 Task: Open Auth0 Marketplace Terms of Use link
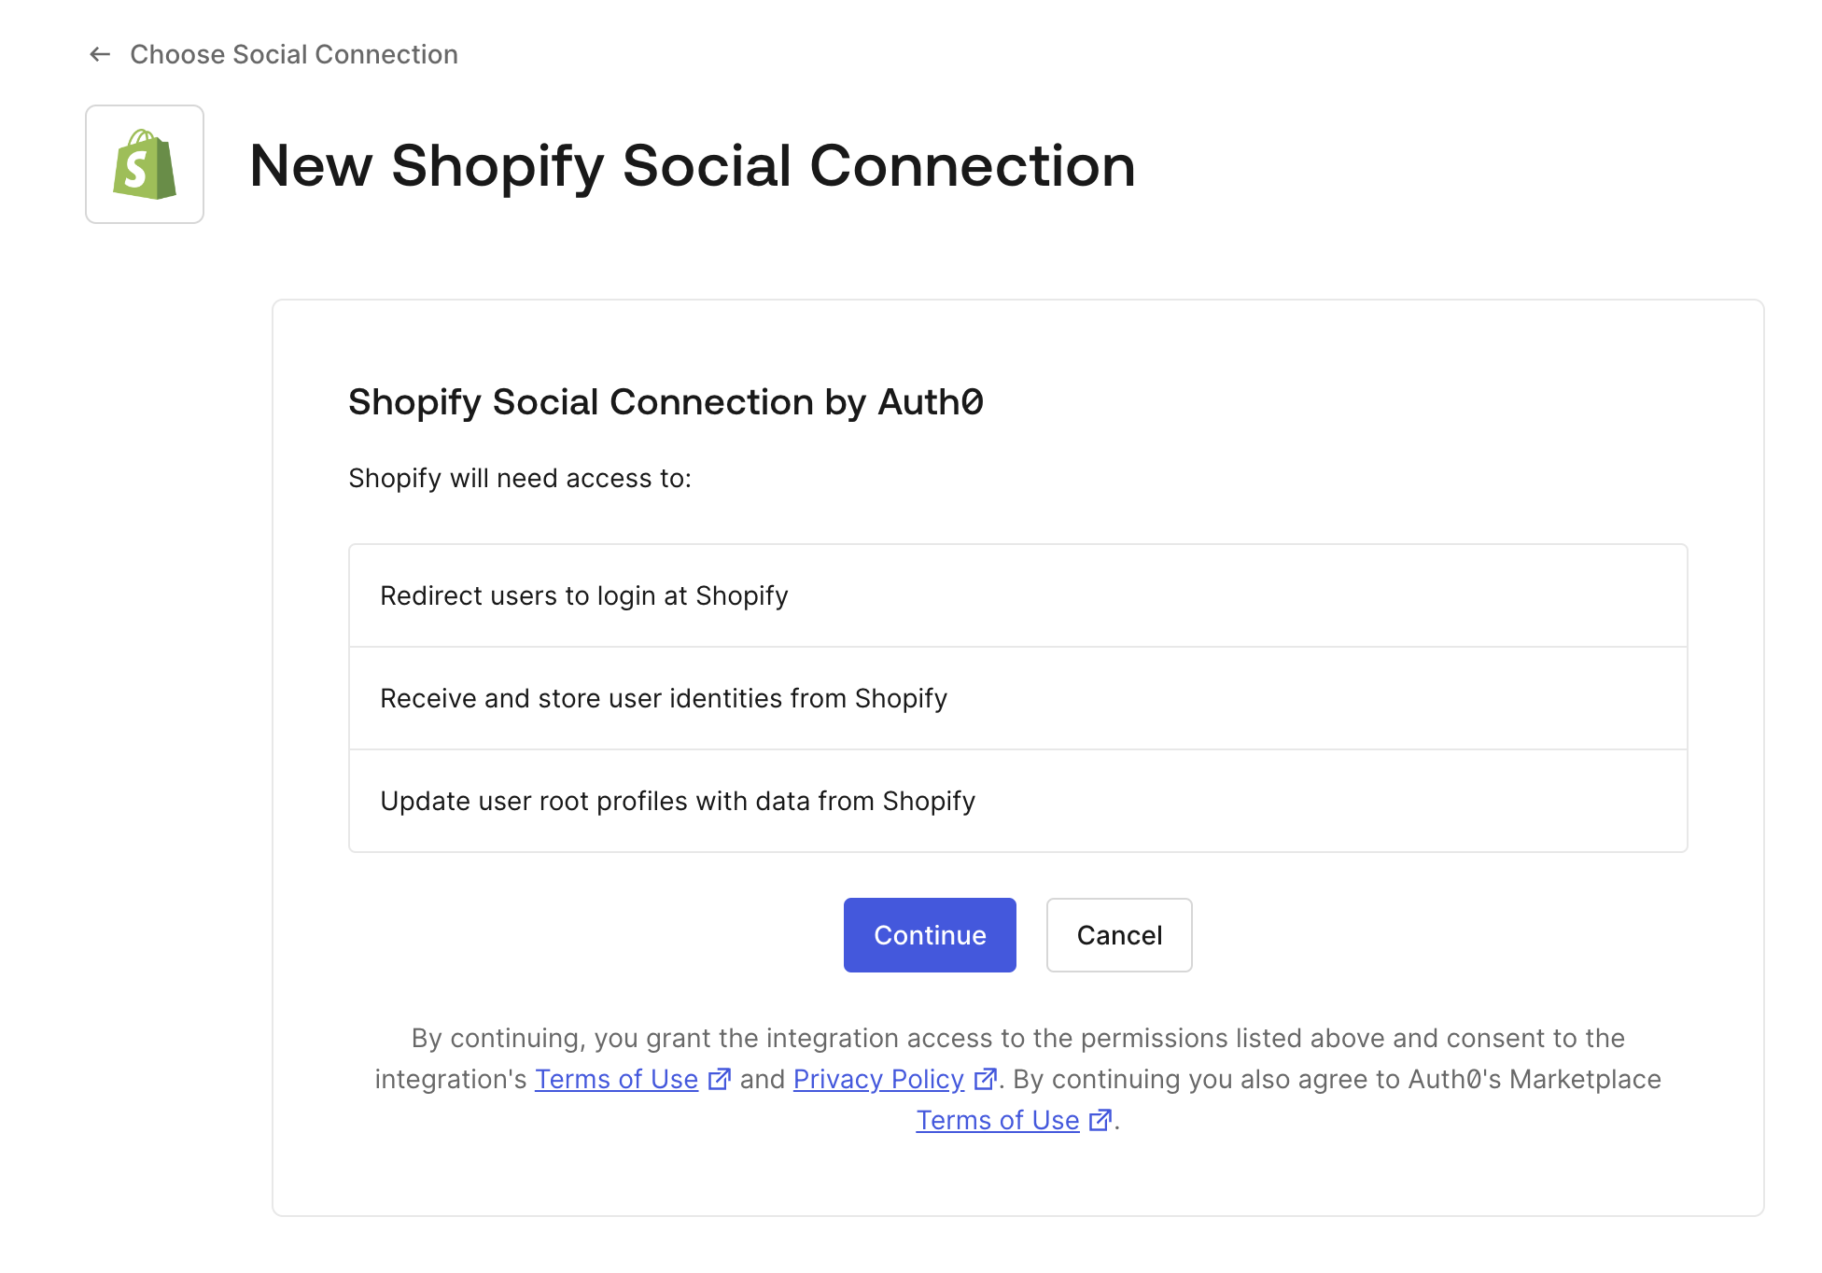(x=998, y=1120)
